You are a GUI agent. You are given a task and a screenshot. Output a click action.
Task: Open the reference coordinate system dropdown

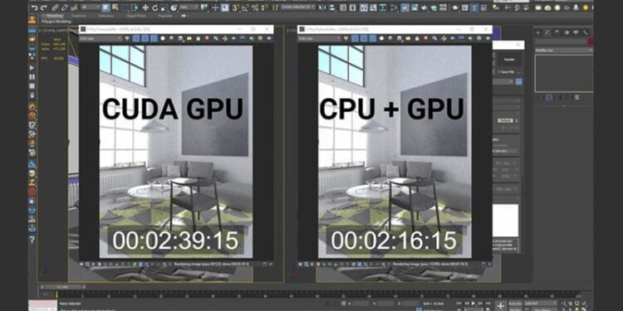coord(189,7)
